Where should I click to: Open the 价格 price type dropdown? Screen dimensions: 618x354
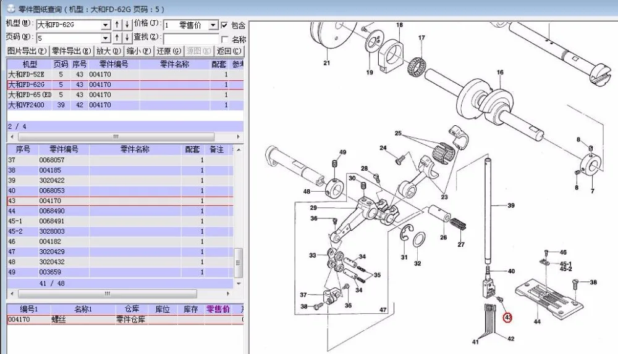pos(213,25)
